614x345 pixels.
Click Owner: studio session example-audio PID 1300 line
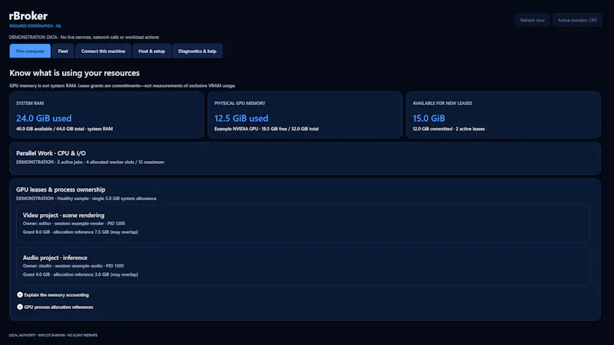point(73,266)
